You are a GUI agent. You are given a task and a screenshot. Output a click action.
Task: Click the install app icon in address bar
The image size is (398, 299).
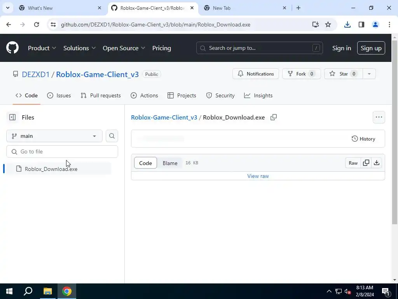tap(316, 25)
